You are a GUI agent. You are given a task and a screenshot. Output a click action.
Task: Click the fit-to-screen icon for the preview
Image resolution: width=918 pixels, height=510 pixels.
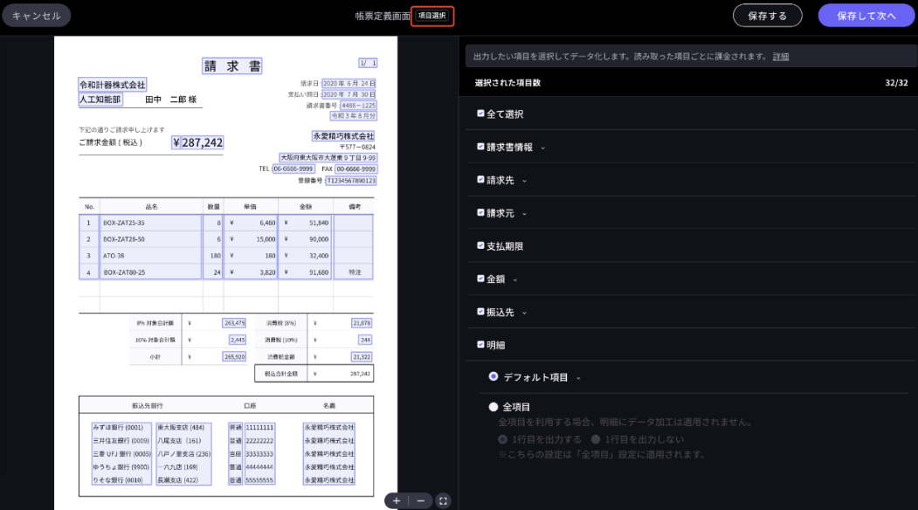pos(443,500)
